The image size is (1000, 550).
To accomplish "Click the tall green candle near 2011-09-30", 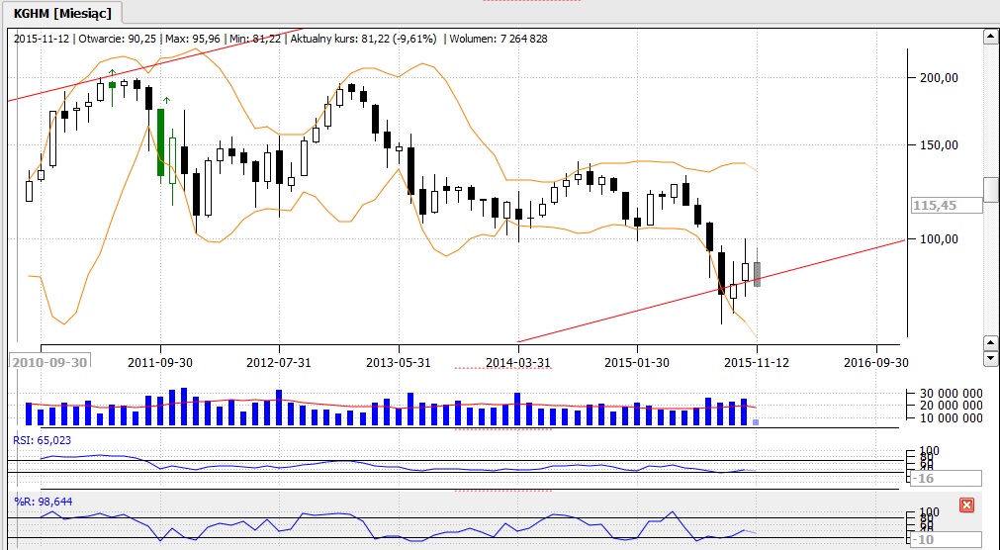I will (x=160, y=141).
